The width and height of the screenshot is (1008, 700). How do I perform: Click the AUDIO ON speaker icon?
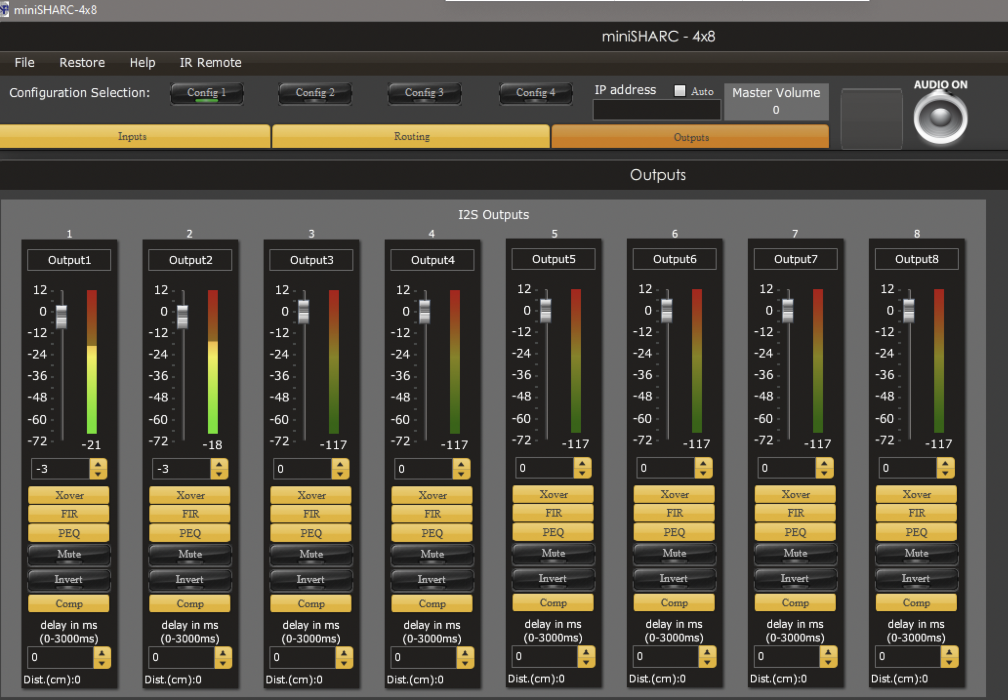940,118
